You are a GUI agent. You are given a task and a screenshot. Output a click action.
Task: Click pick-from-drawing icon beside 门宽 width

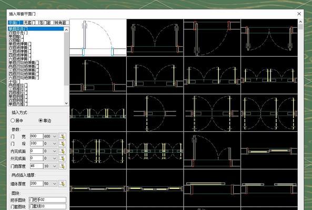coord(62,136)
